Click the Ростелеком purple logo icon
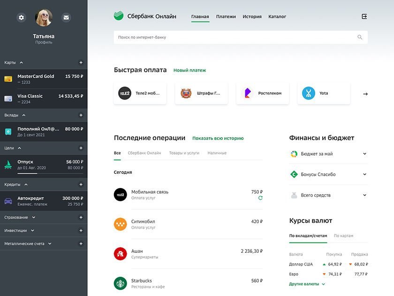 click(x=248, y=93)
